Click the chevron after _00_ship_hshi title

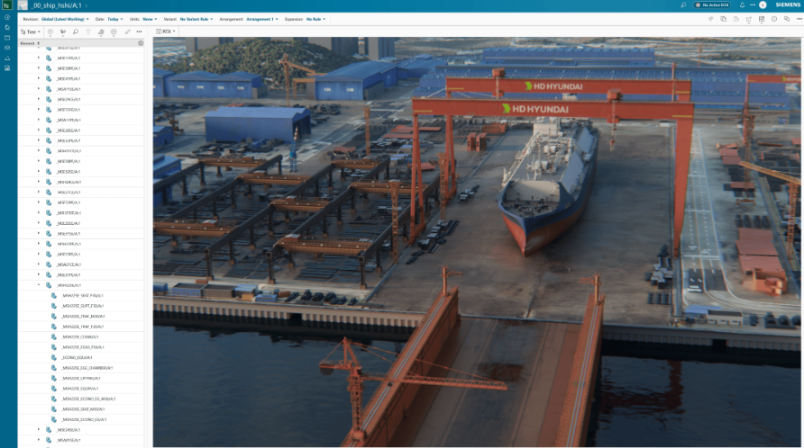pyautogui.click(x=87, y=5)
